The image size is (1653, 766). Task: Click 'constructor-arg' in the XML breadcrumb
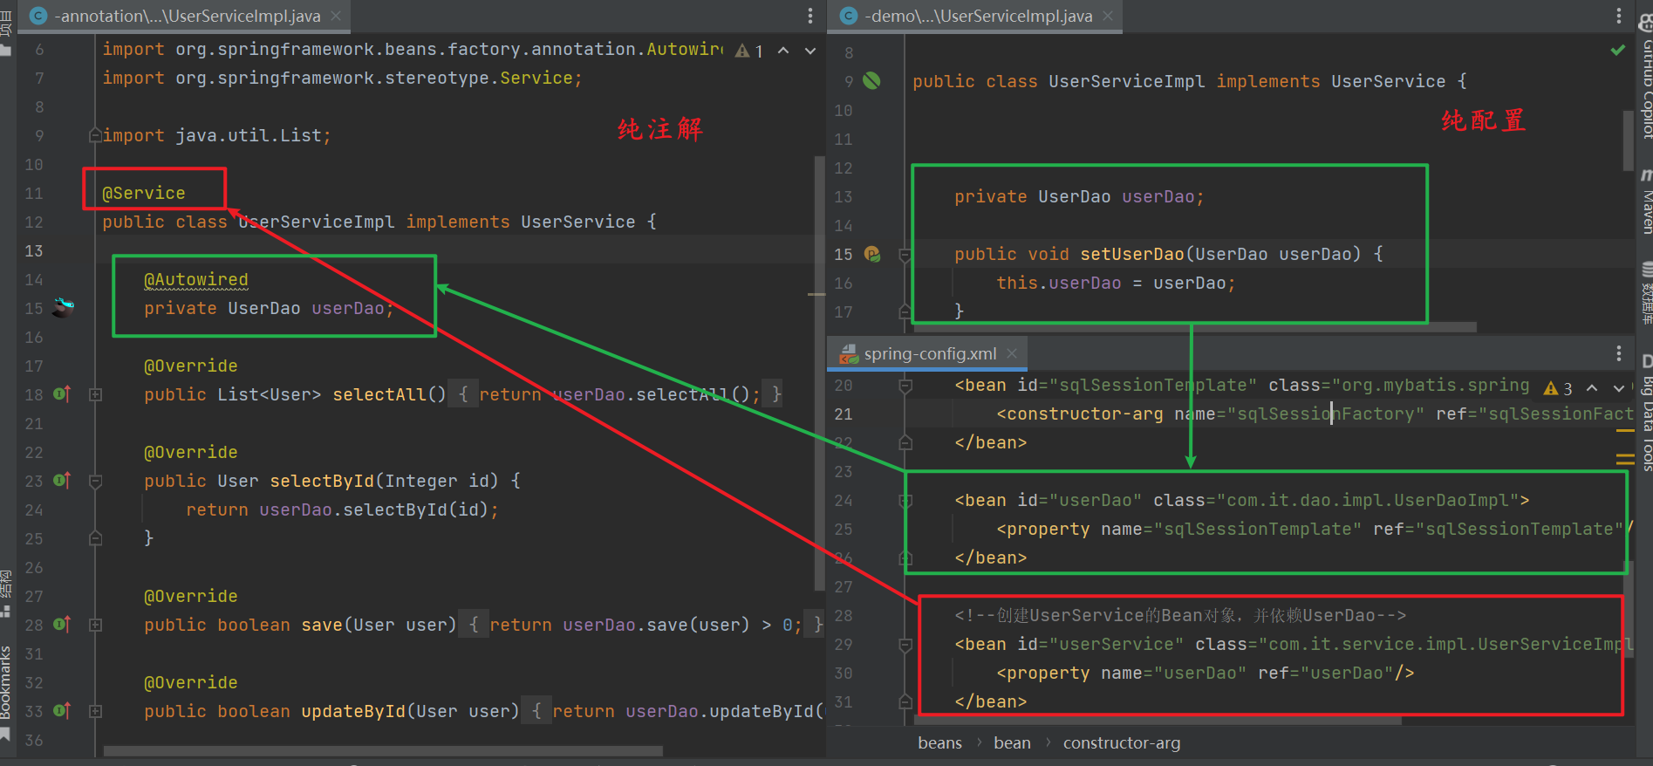point(1121,743)
